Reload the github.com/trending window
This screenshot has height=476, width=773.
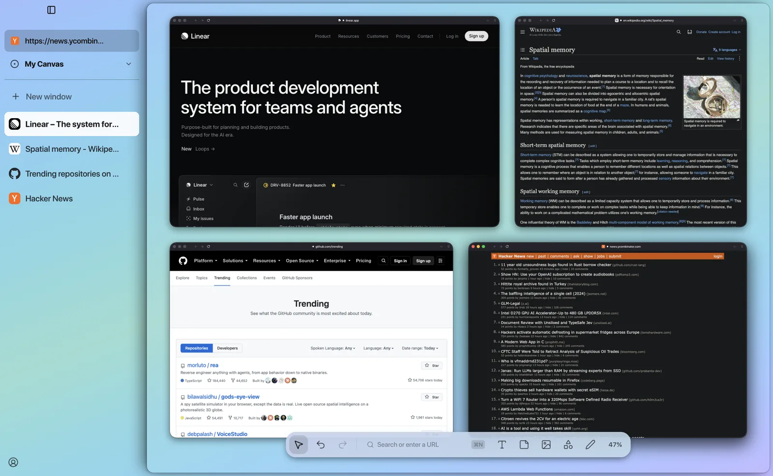pyautogui.click(x=208, y=246)
